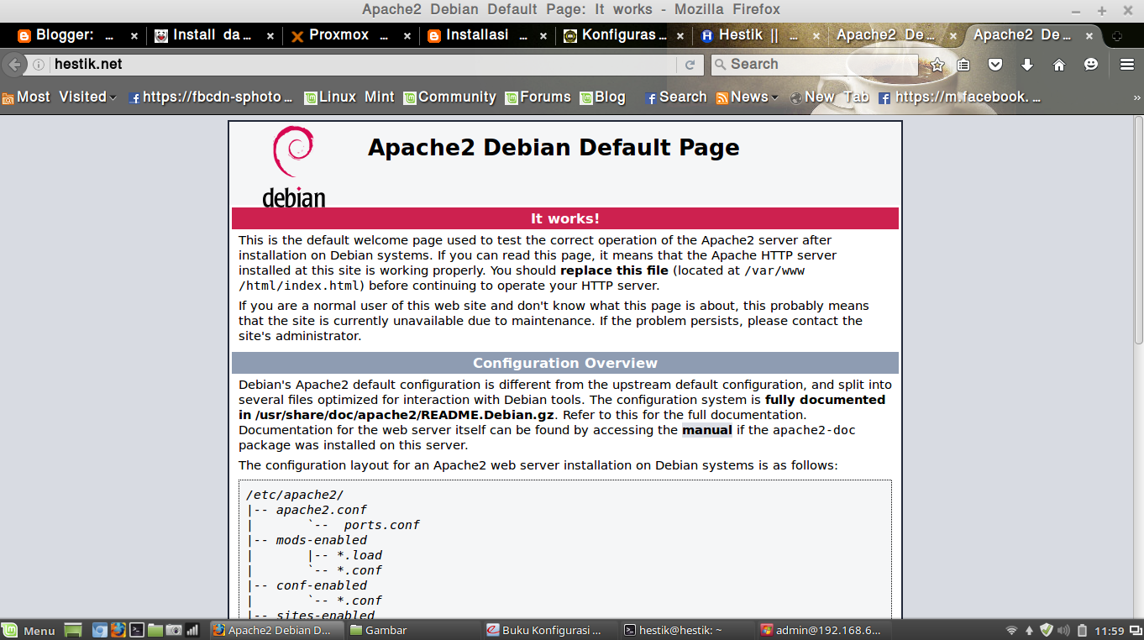Open the site info icon beside hestik.net

click(39, 65)
